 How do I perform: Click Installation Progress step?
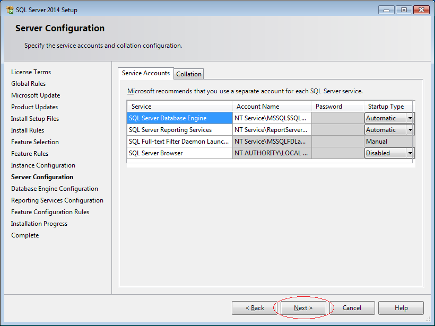(39, 224)
